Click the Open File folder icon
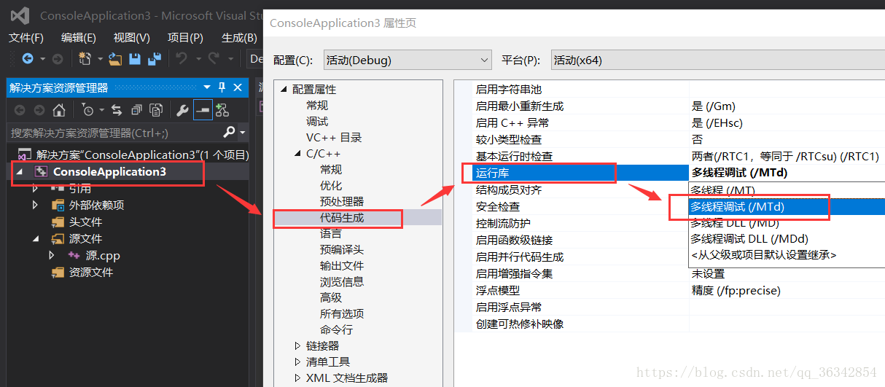Image resolution: width=885 pixels, height=387 pixels. 115,58
